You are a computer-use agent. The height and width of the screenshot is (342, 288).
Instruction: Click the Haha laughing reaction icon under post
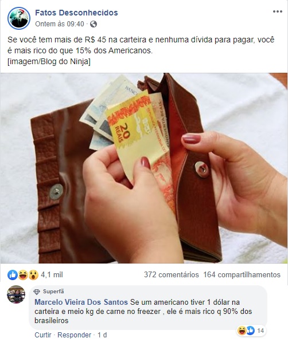[x=23, y=275]
